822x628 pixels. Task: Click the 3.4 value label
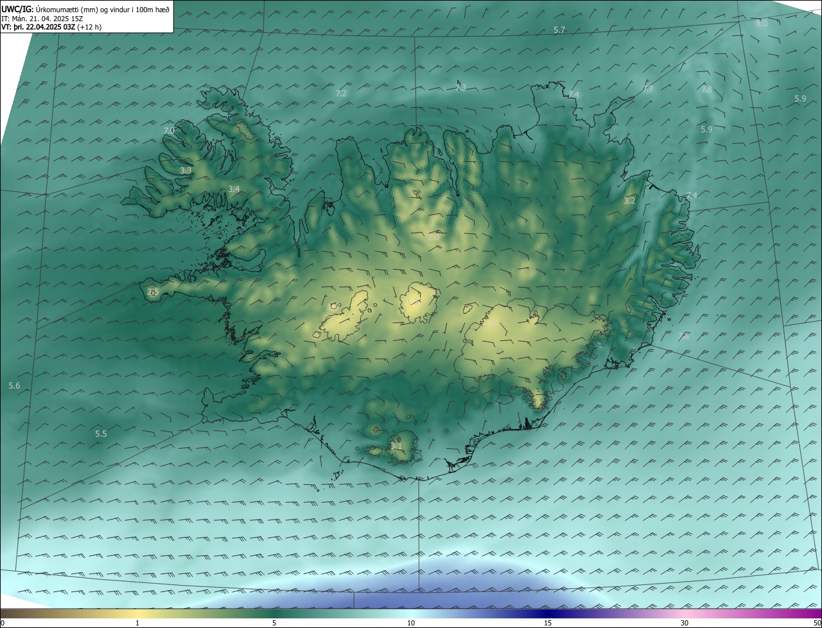point(234,189)
